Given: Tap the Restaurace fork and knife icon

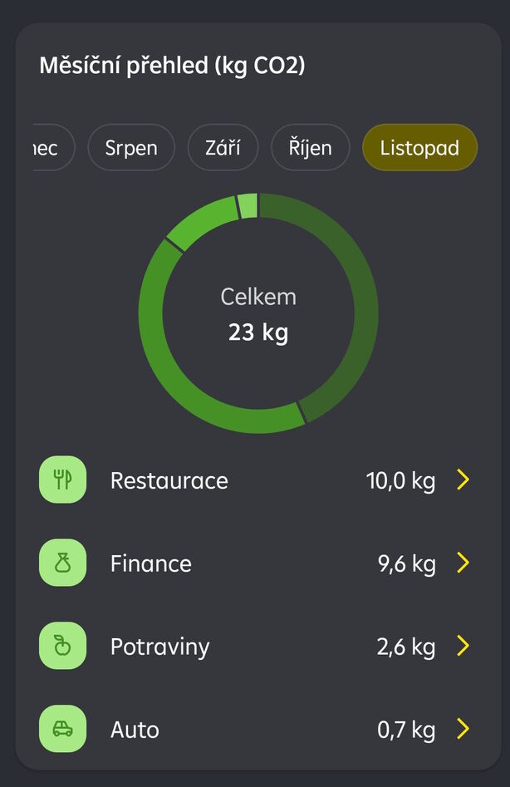Looking at the screenshot, I should (62, 480).
